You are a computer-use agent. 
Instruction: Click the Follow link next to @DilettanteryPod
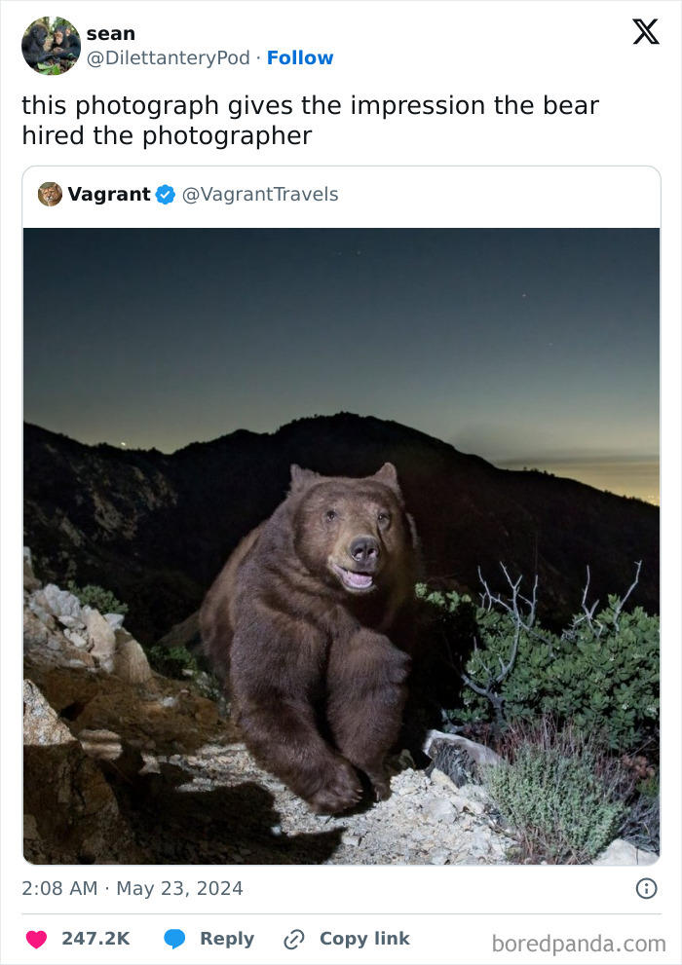tap(301, 58)
